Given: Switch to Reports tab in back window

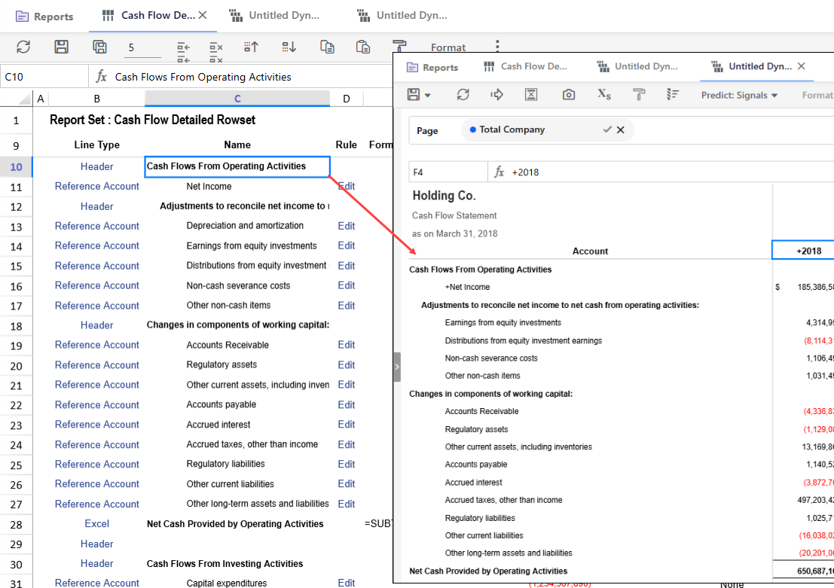Looking at the screenshot, I should point(44,17).
